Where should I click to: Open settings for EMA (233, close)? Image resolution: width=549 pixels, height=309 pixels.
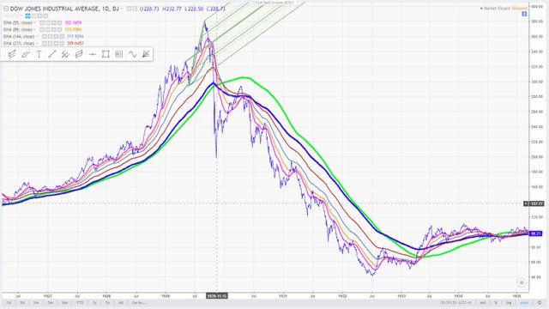click(x=50, y=44)
